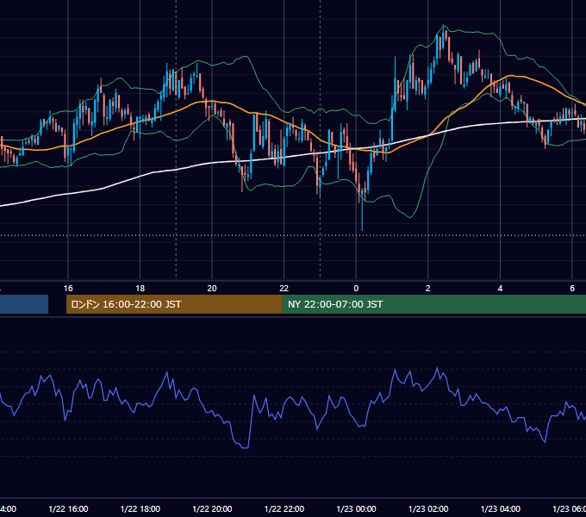Click the 4 hour label on the time axis
Image resolution: width=586 pixels, height=517 pixels.
(x=500, y=289)
